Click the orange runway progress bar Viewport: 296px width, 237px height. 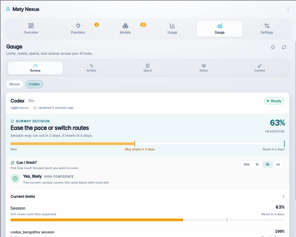click(73, 144)
